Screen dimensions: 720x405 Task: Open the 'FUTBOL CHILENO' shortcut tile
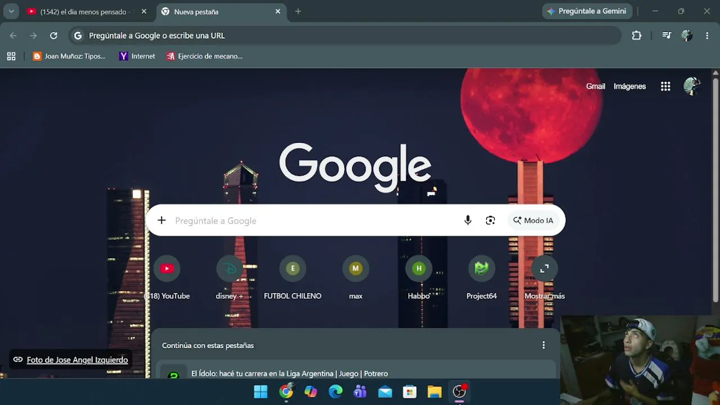[292, 278]
